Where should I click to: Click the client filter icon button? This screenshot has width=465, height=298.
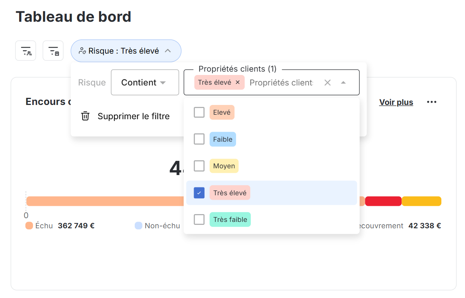point(26,50)
